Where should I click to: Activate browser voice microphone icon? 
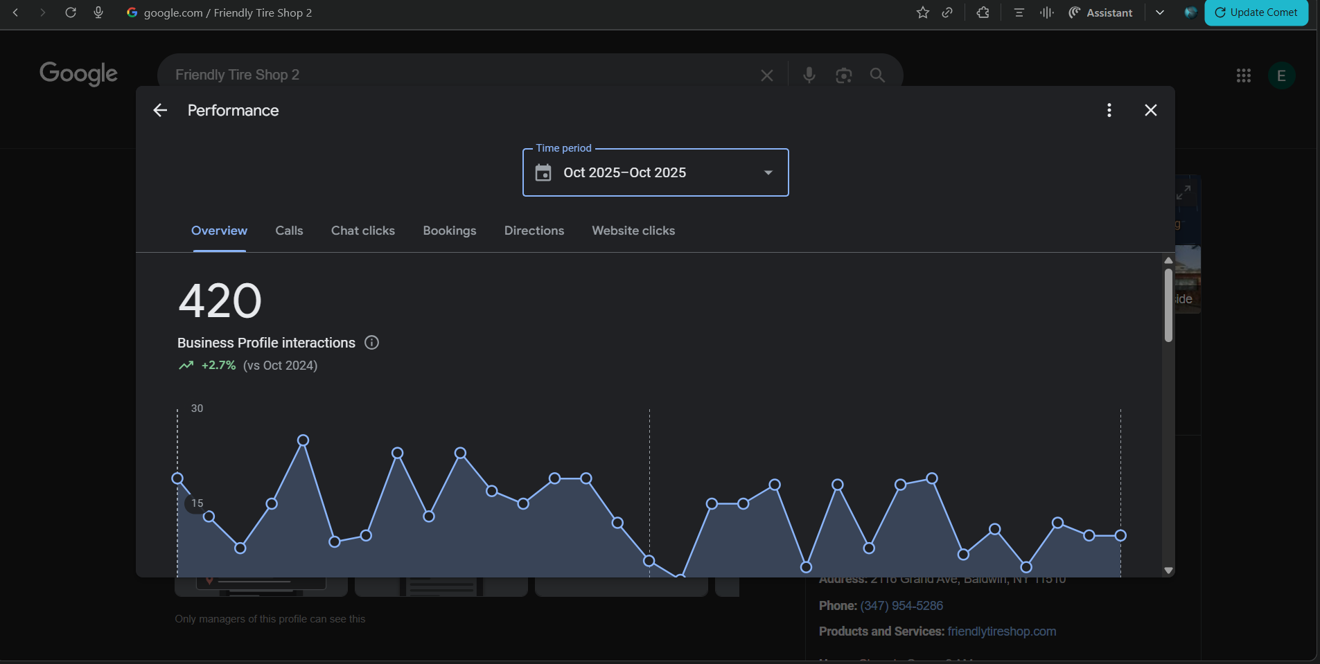[x=98, y=12]
